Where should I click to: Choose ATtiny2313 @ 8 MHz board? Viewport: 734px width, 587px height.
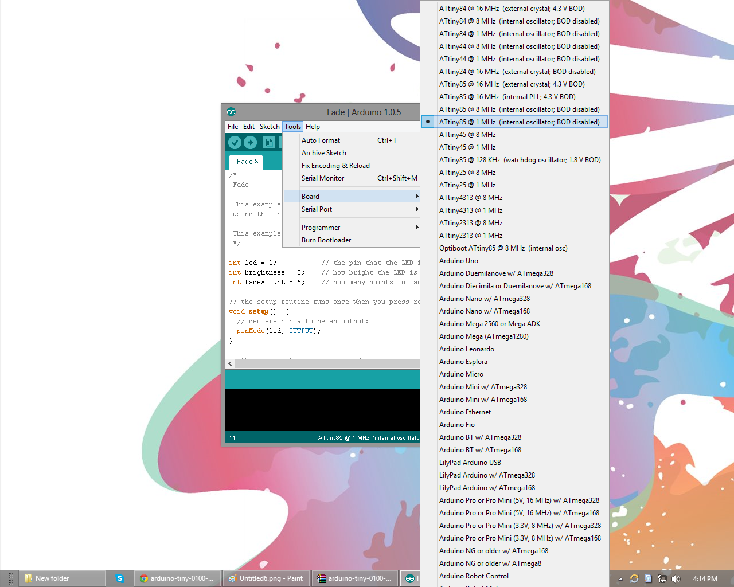click(x=514, y=223)
